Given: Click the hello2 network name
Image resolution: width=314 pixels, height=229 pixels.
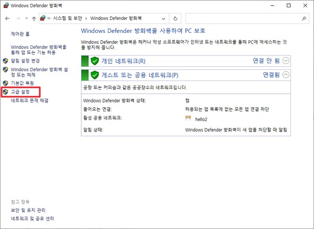Looking at the screenshot, I should pos(201,119).
